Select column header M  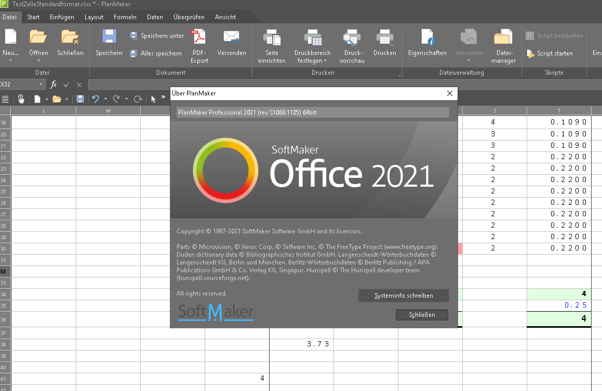(x=108, y=110)
